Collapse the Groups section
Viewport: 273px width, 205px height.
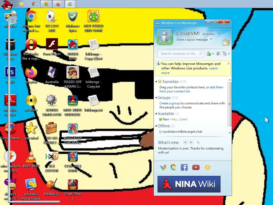point(156,97)
